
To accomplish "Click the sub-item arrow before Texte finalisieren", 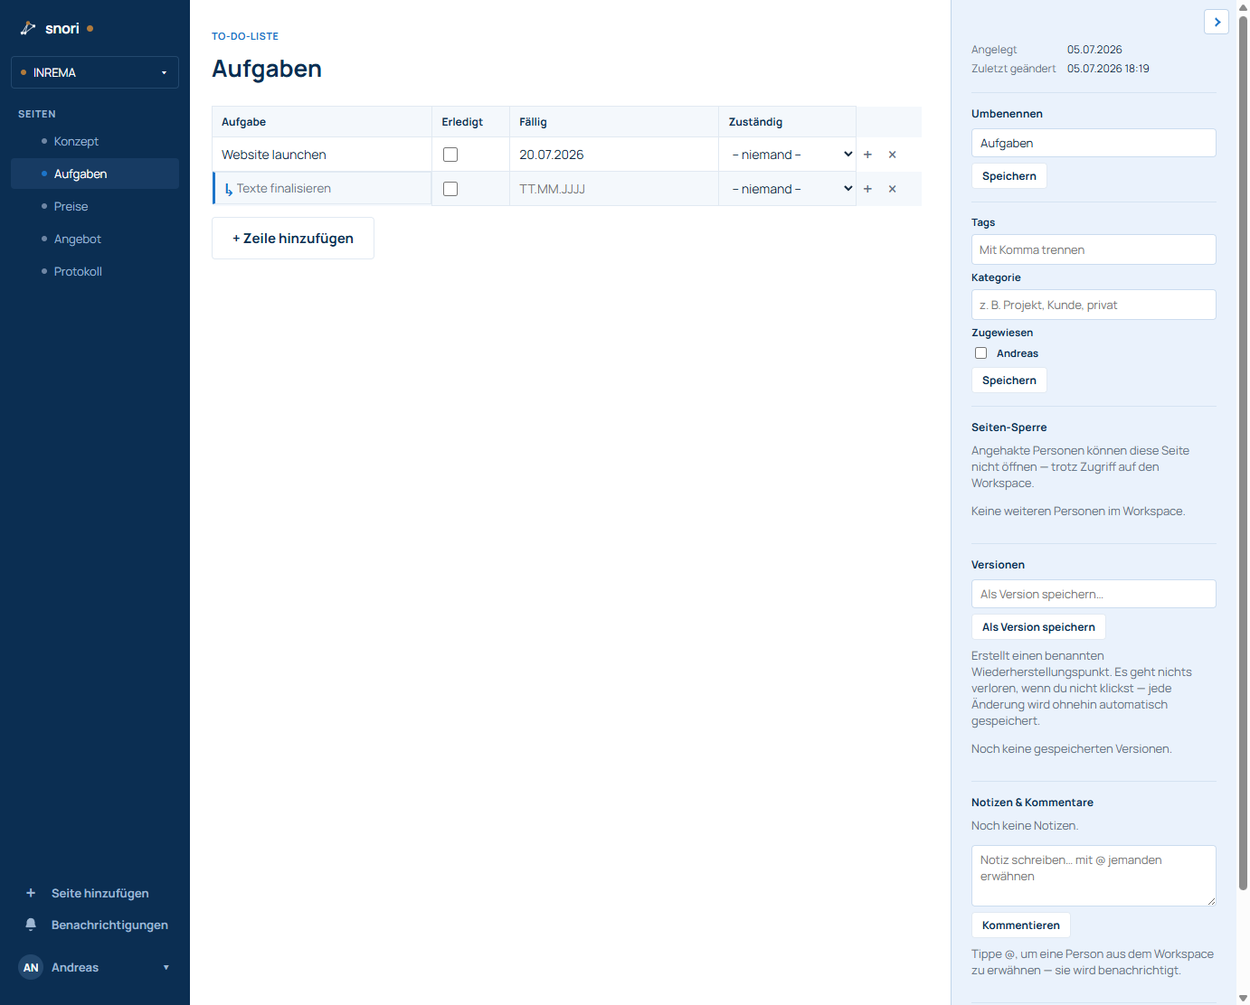I will [228, 190].
